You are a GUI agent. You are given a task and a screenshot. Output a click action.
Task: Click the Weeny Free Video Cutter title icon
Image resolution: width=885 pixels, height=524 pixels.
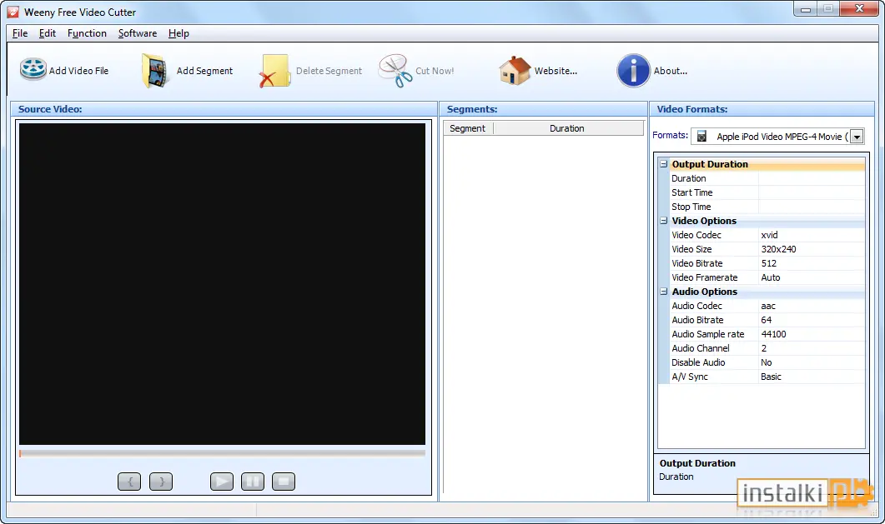click(13, 12)
